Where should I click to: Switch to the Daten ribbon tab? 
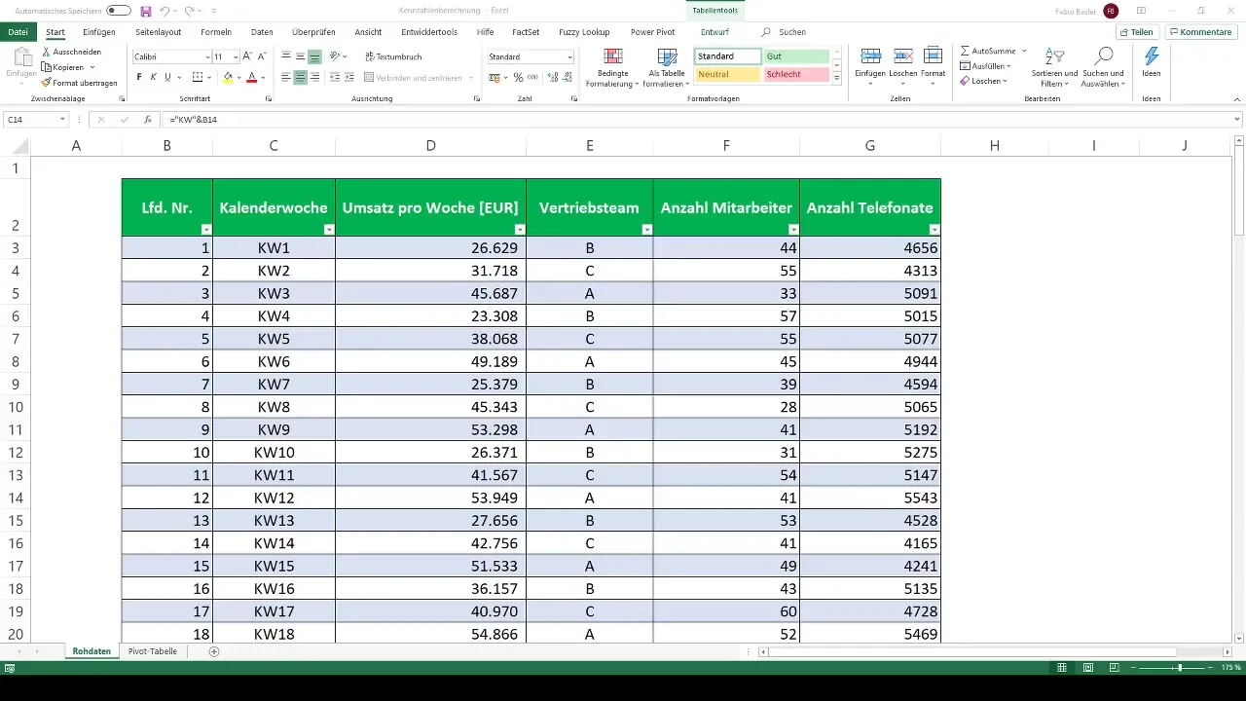(x=262, y=32)
